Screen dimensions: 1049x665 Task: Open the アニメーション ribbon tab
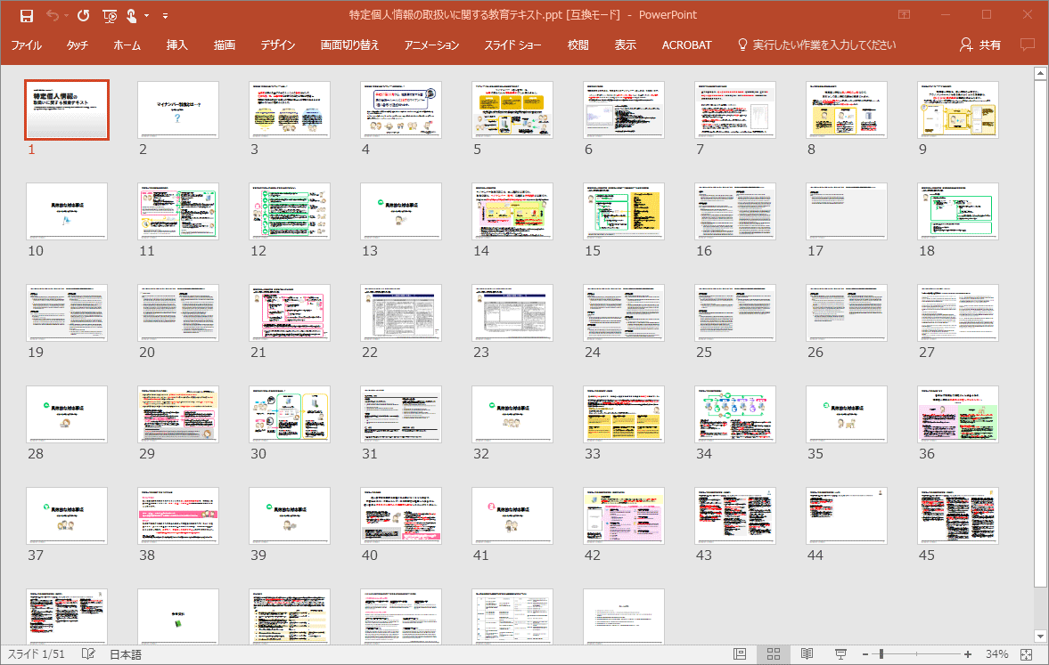pyautogui.click(x=431, y=45)
